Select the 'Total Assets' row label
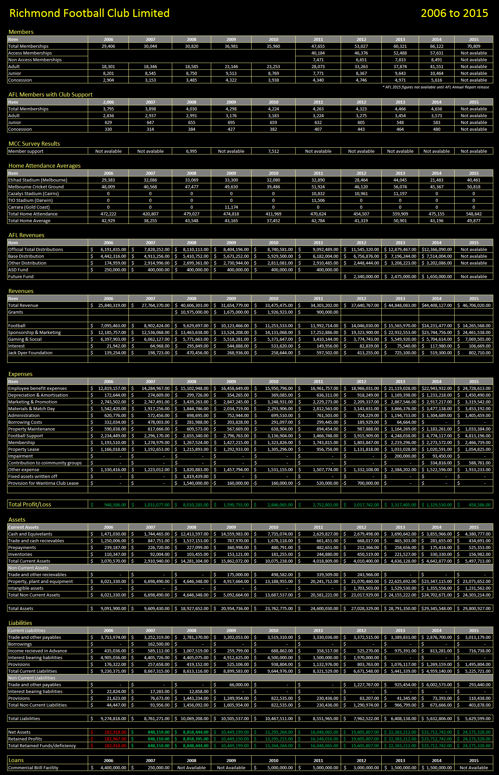 pos(21,608)
